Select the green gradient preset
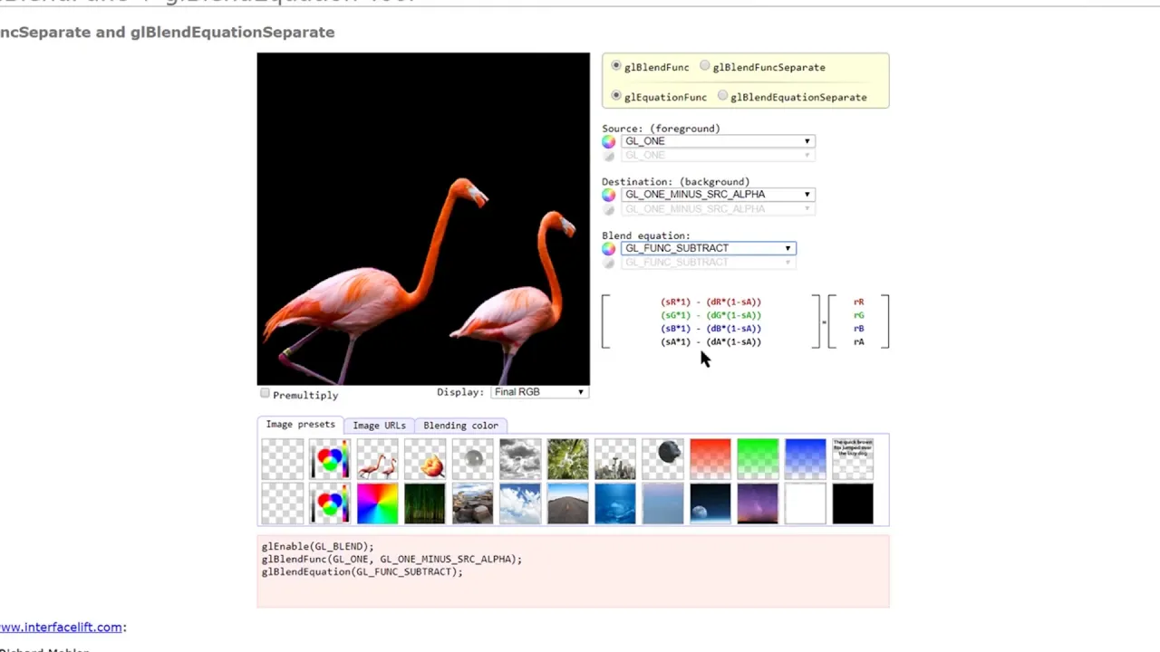 758,459
